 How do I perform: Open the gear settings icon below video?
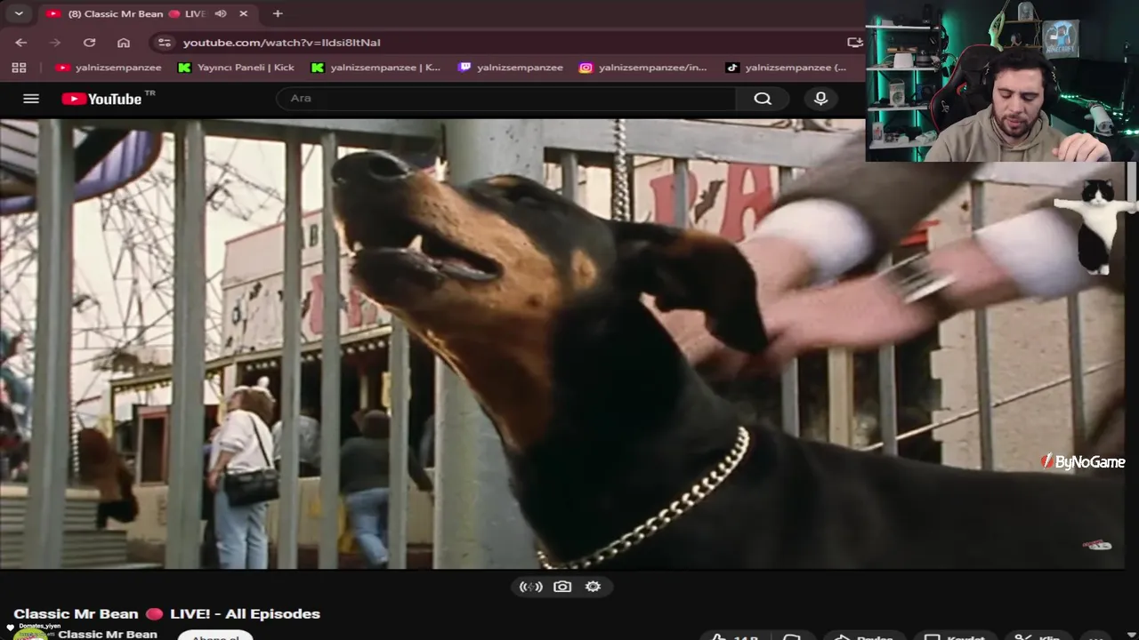click(x=594, y=587)
